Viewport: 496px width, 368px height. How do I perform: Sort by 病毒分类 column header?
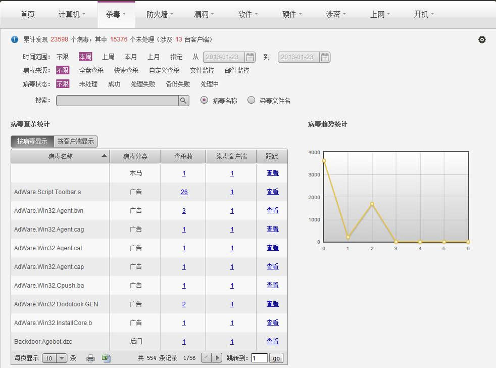[135, 156]
